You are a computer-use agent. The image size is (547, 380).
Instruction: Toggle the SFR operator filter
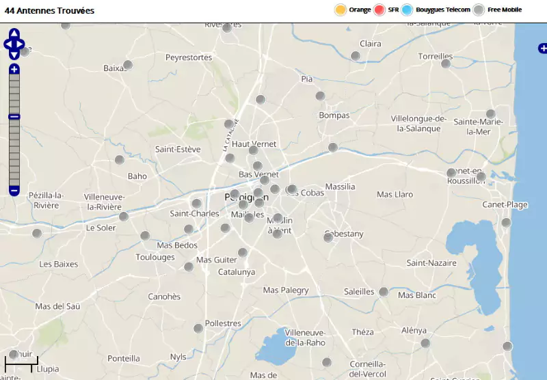tap(379, 10)
